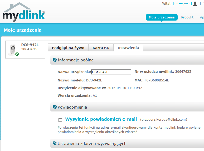Image resolution: width=204 pixels, height=151 pixels.
Task: Click Wersja urządzenia value A1
Action: pos(95,96)
